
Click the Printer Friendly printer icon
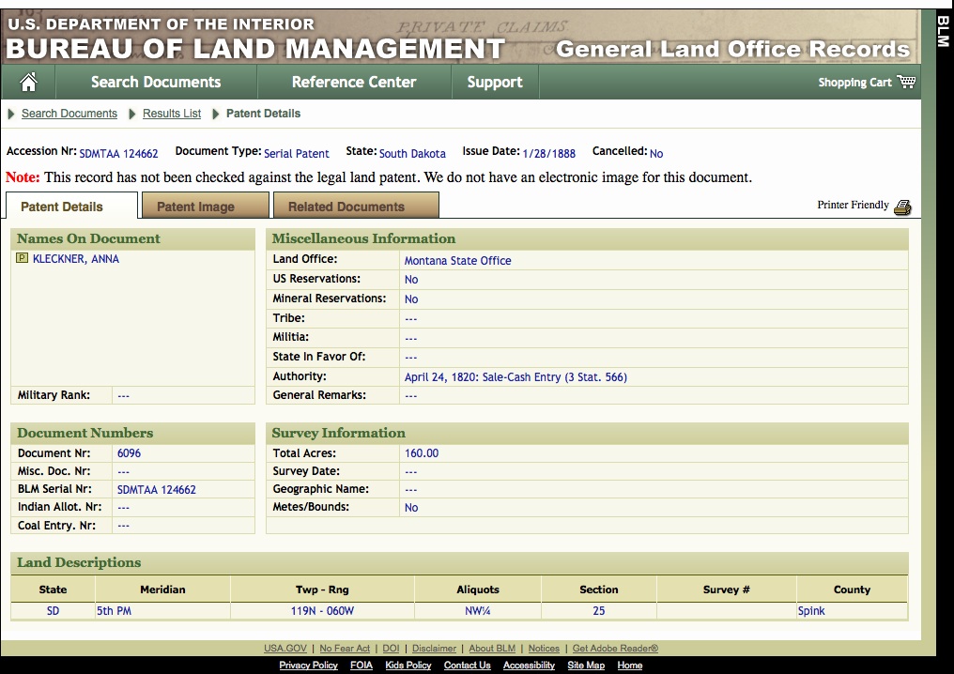pyautogui.click(x=902, y=207)
